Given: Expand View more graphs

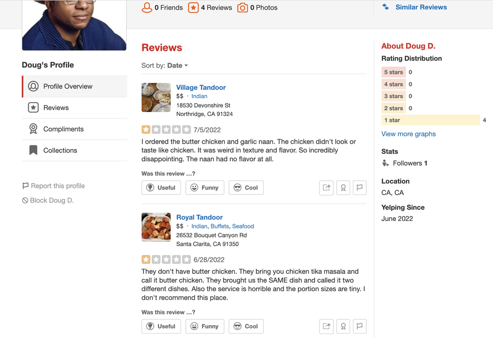Looking at the screenshot, I should 408,134.
